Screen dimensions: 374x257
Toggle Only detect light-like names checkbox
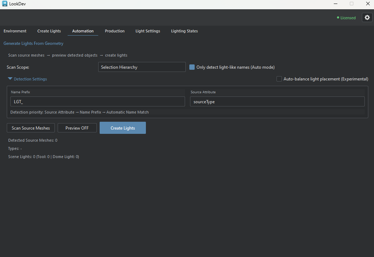(x=192, y=67)
